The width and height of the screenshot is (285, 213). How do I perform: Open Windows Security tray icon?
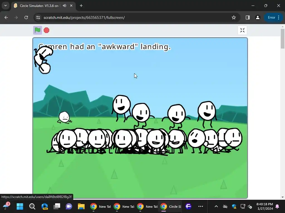[x=234, y=206]
